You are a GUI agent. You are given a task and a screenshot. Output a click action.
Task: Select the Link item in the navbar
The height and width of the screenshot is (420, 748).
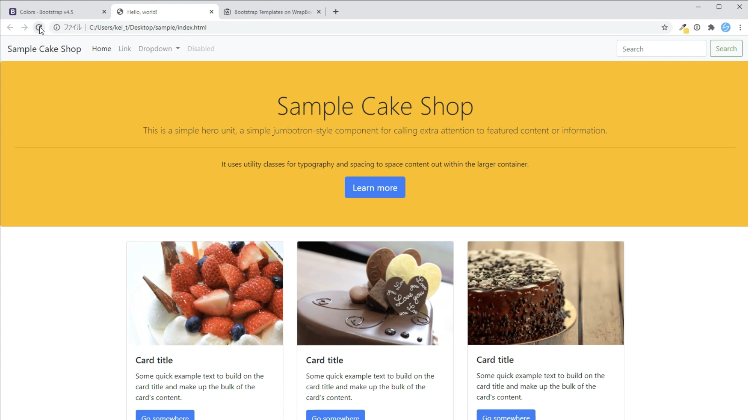pos(125,49)
